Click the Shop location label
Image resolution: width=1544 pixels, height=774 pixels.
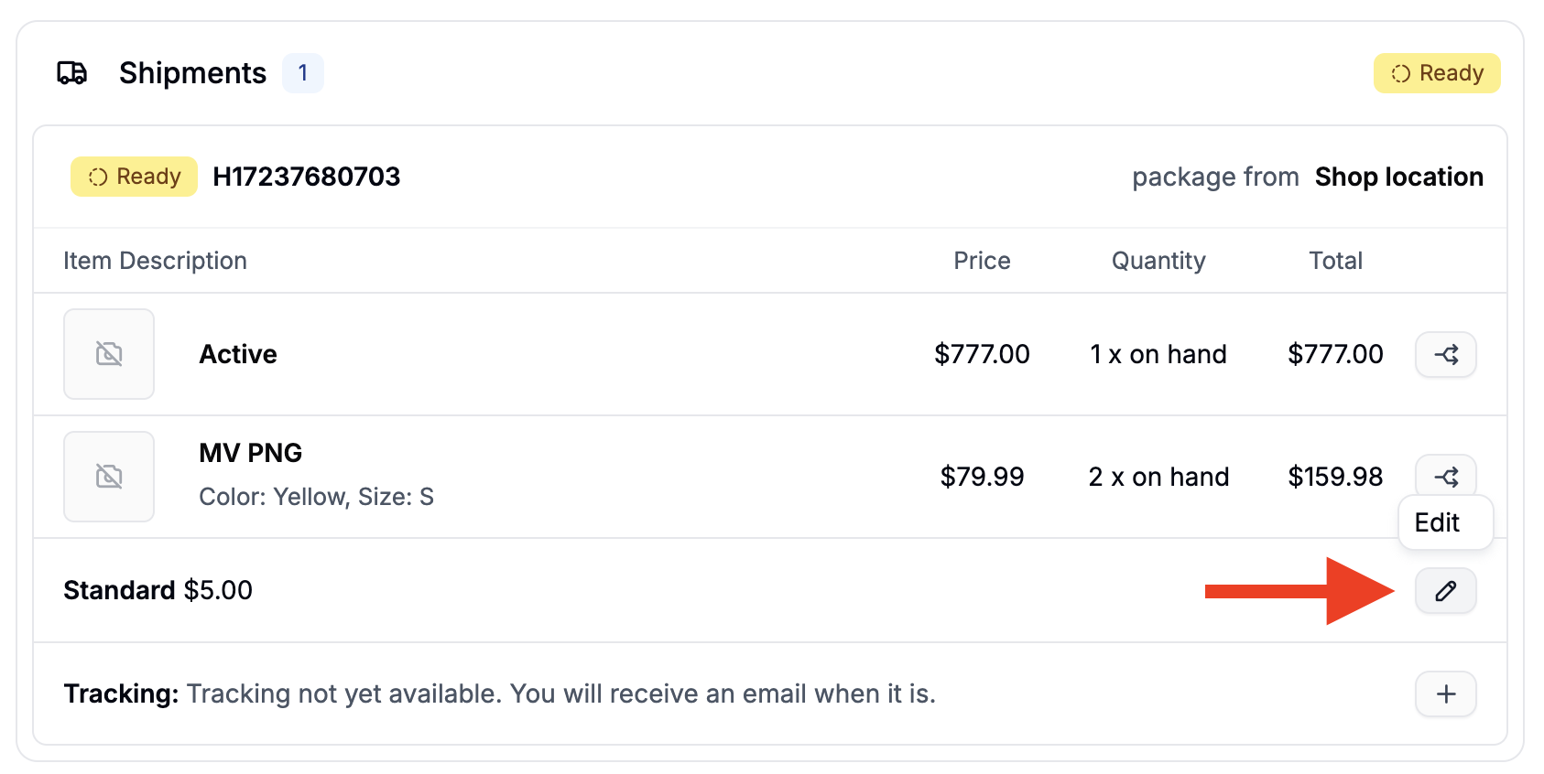[x=1399, y=177]
